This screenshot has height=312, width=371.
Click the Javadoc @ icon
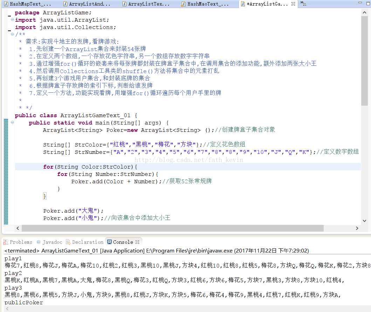(39, 242)
